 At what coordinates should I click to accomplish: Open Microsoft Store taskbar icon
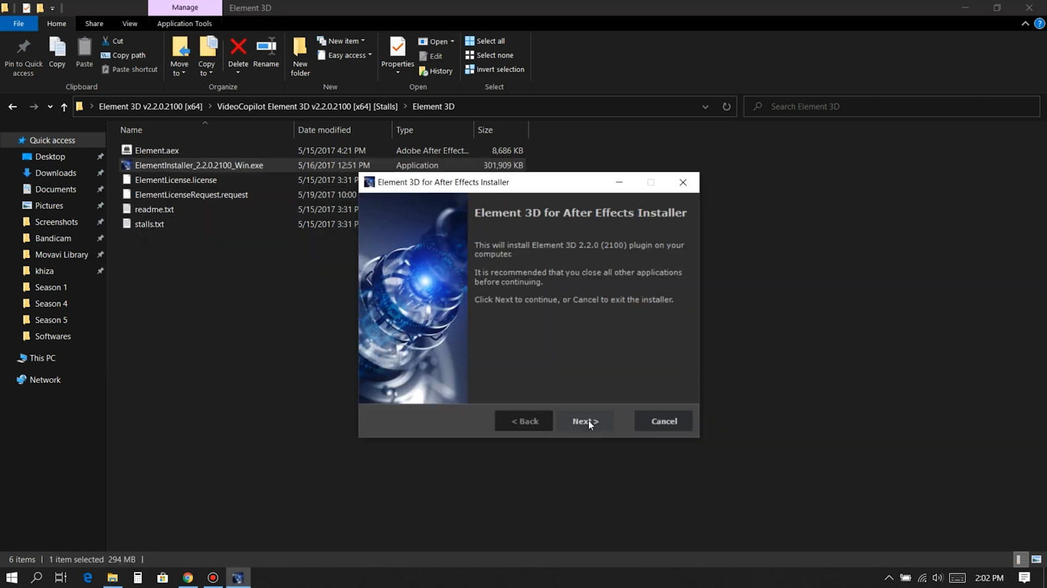(162, 578)
